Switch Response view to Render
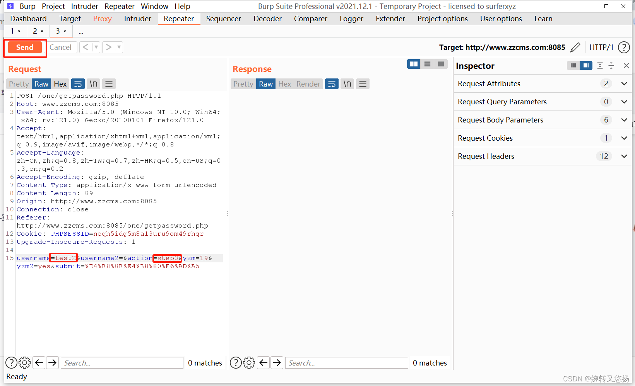Image resolution: width=635 pixels, height=386 pixels. pyautogui.click(x=308, y=84)
